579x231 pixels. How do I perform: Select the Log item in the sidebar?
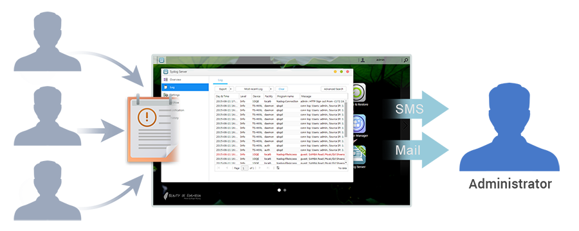pos(185,87)
